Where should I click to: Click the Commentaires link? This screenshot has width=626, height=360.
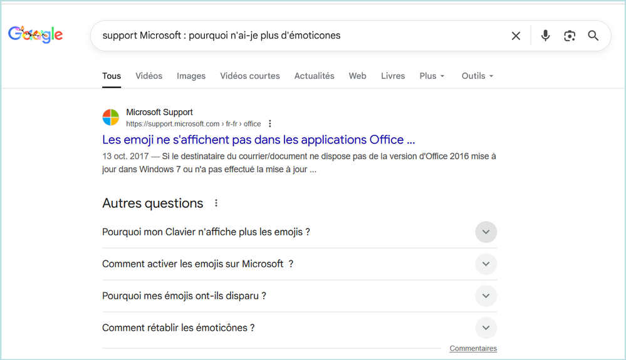tap(473, 349)
